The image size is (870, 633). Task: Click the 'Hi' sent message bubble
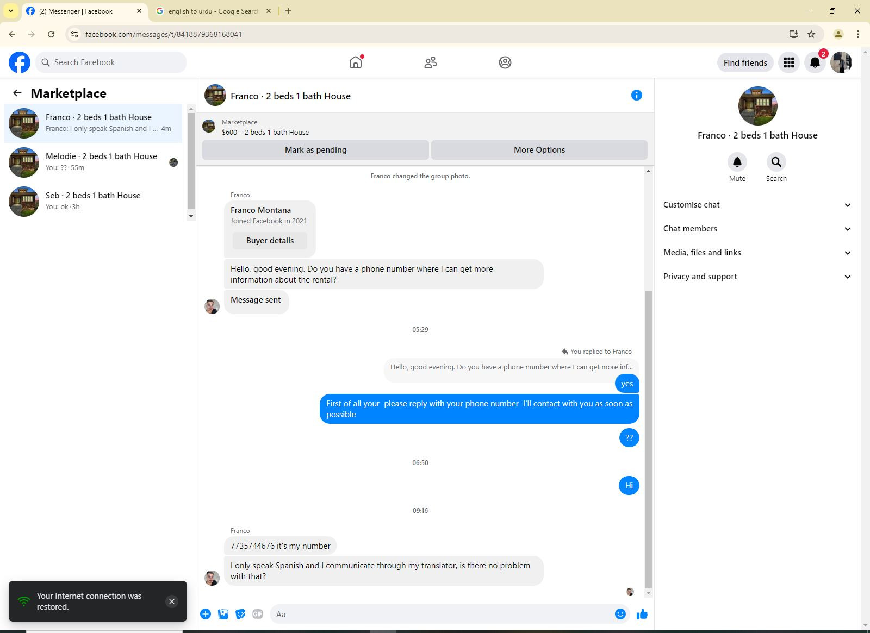coord(629,486)
